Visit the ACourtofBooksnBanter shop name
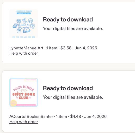Screen dimensions: 135x133 pos(31,117)
